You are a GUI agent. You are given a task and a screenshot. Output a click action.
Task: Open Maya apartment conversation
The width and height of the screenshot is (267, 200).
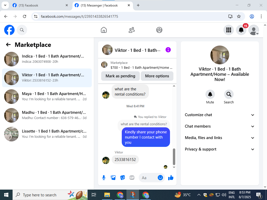click(x=47, y=96)
